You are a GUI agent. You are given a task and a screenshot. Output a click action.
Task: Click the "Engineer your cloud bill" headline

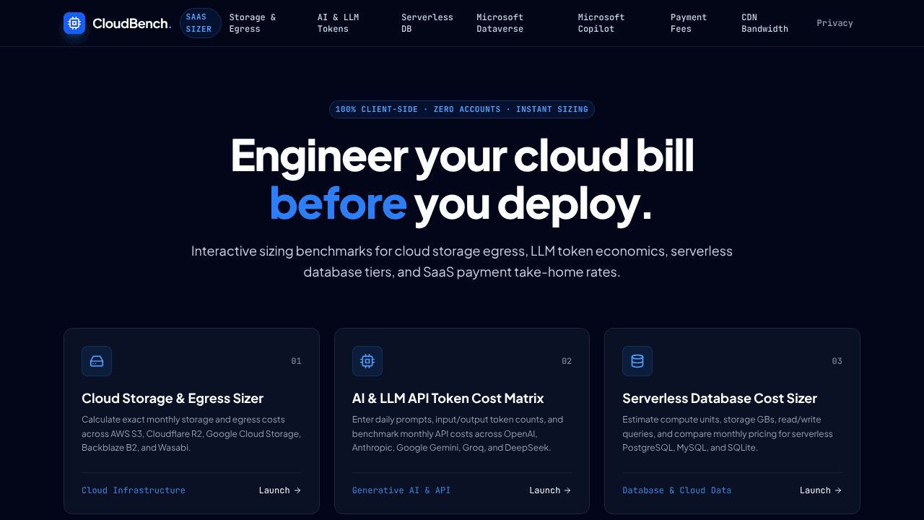tap(462, 155)
